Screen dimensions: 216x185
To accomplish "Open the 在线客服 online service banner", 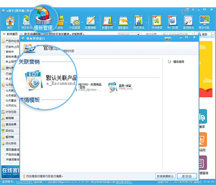I will pyautogui.click(x=10, y=172).
